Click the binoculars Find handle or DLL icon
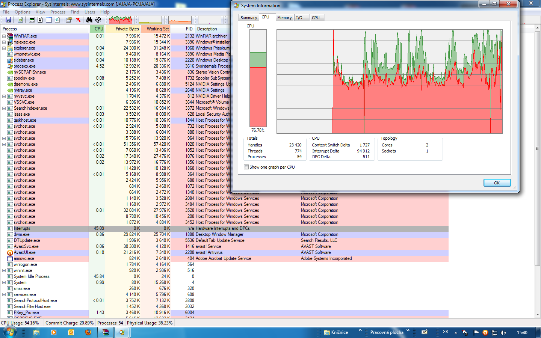541x338 pixels. [89, 20]
